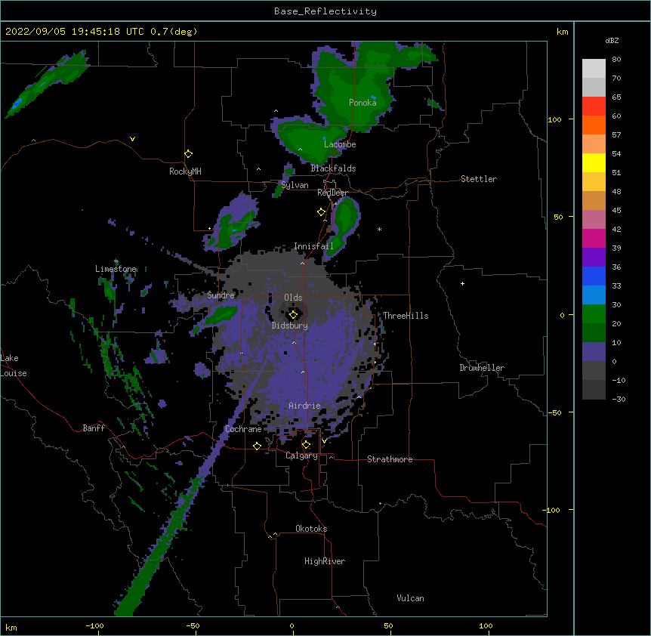Click the yellow diamond marker near RockyMH

tap(188, 154)
